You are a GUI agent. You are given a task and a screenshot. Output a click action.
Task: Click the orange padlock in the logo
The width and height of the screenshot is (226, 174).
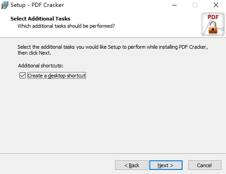point(213,28)
